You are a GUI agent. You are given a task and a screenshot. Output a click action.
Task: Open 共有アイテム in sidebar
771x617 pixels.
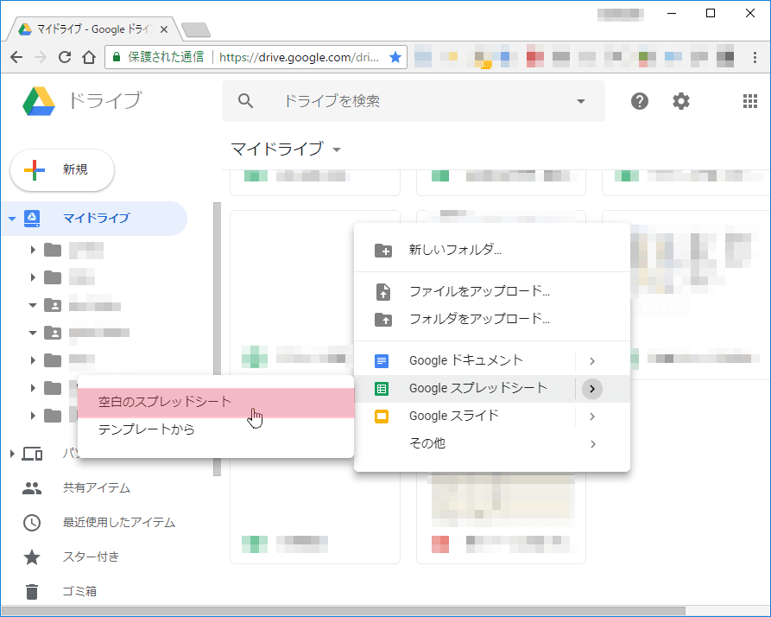[97, 488]
